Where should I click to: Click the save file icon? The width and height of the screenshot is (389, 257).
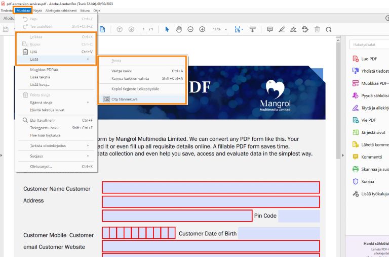coord(6,29)
